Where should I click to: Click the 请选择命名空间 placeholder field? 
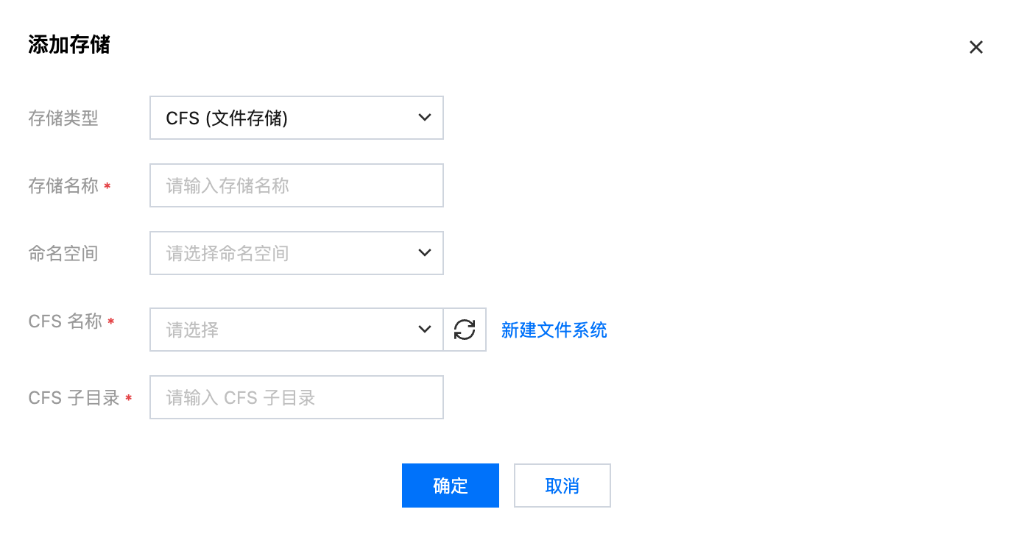click(280, 253)
